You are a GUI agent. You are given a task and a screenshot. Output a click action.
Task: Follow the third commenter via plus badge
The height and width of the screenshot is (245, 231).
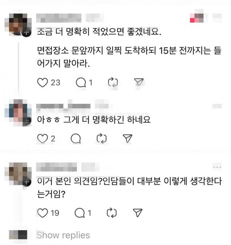tap(26, 182)
